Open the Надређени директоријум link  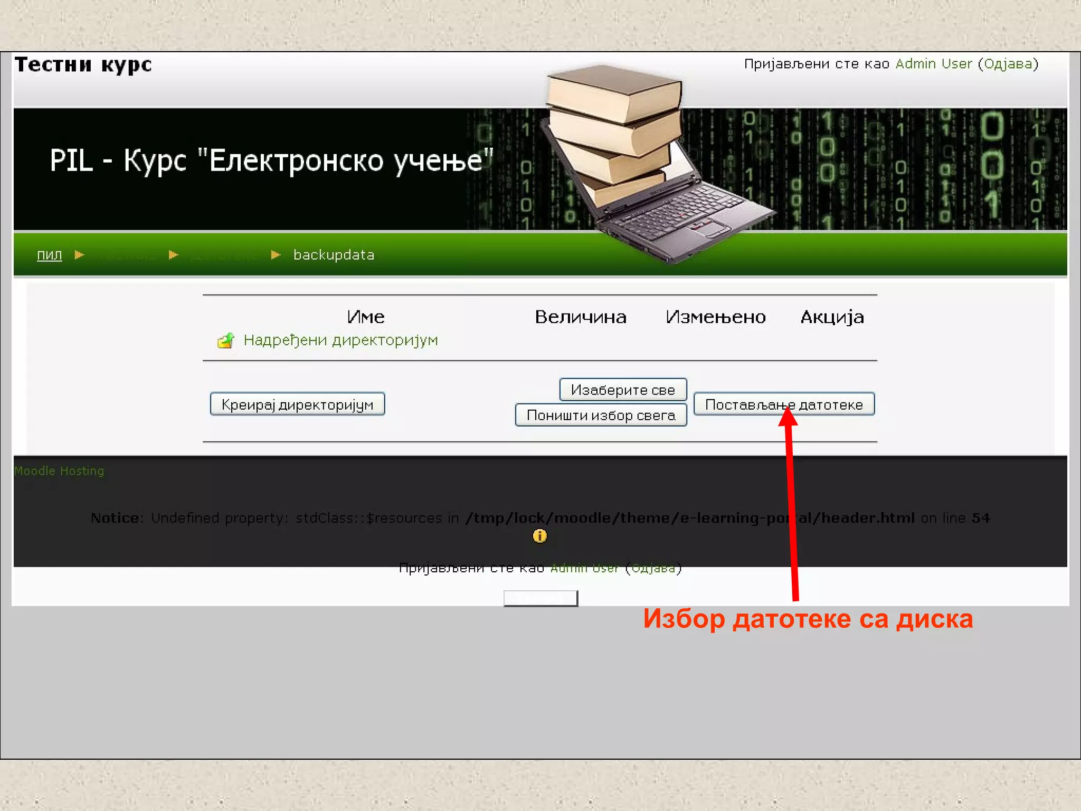point(341,340)
